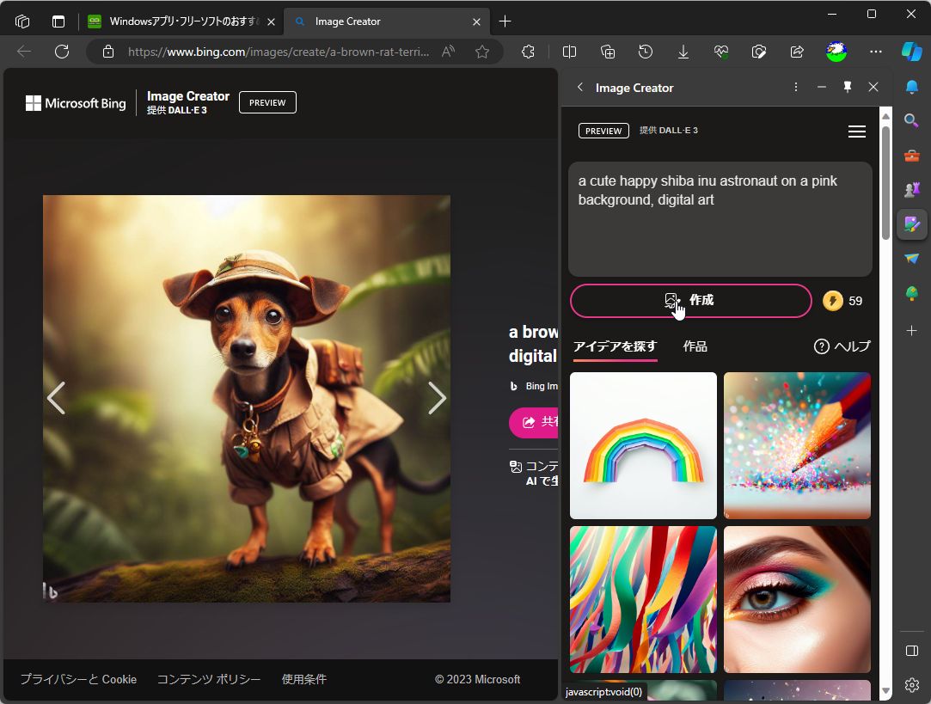Open the Drop paper plane icon

coord(912,258)
